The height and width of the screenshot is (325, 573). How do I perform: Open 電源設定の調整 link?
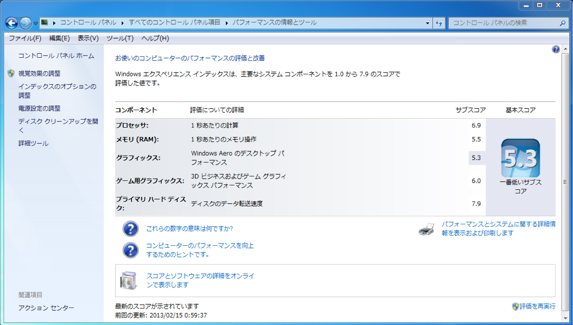click(39, 108)
